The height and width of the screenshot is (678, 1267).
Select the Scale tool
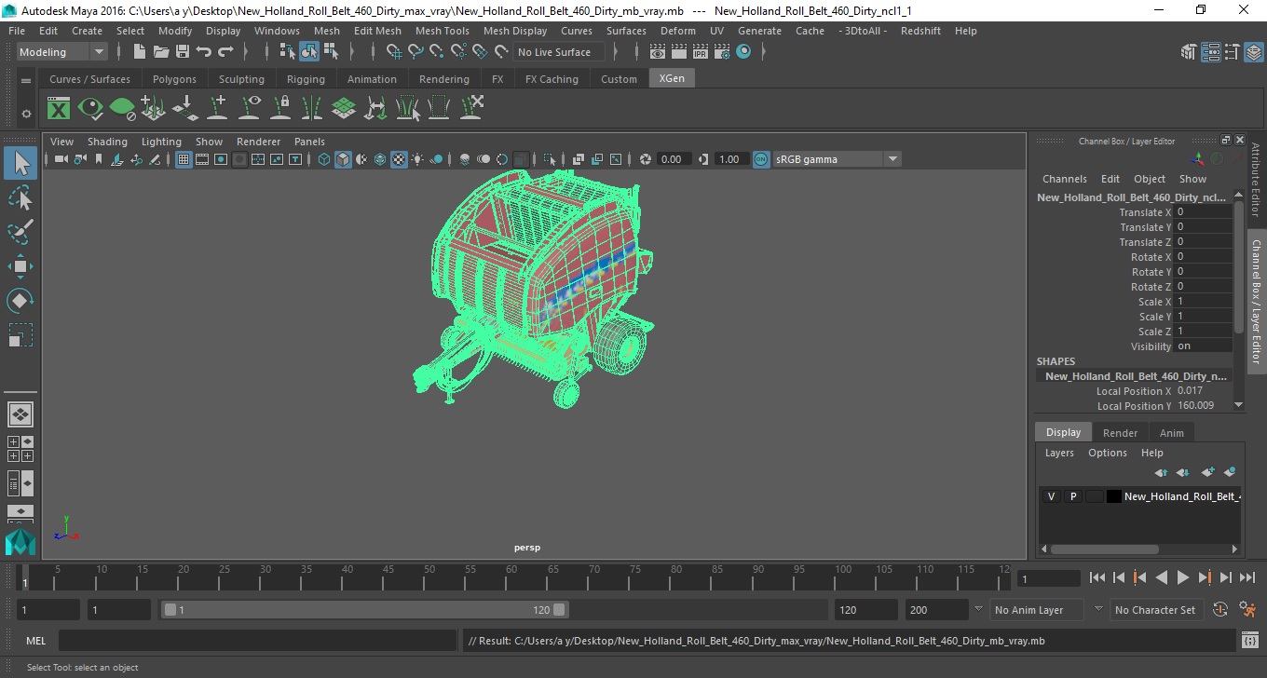pos(20,335)
